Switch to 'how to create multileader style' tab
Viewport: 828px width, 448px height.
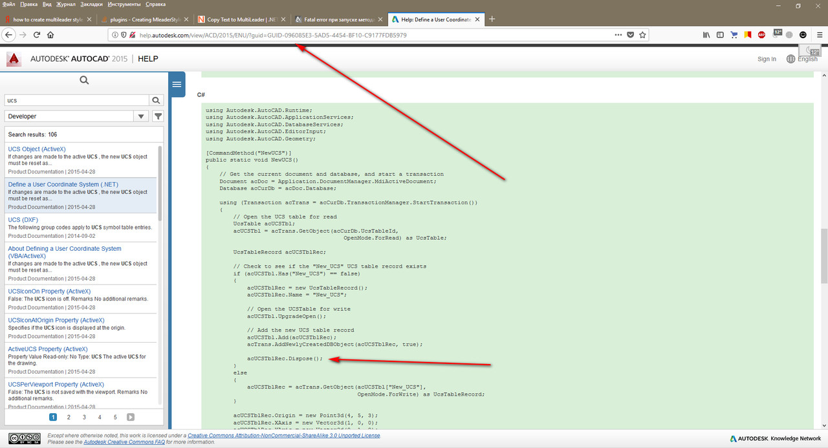tap(48, 19)
